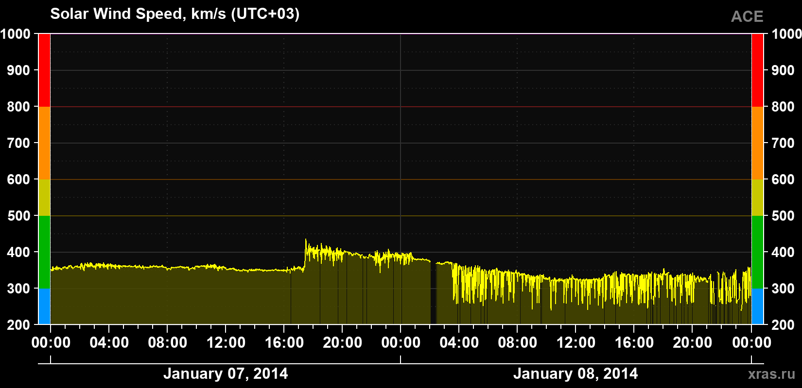
Task: Click the orange band on the left scale bar
Action: pos(44,143)
